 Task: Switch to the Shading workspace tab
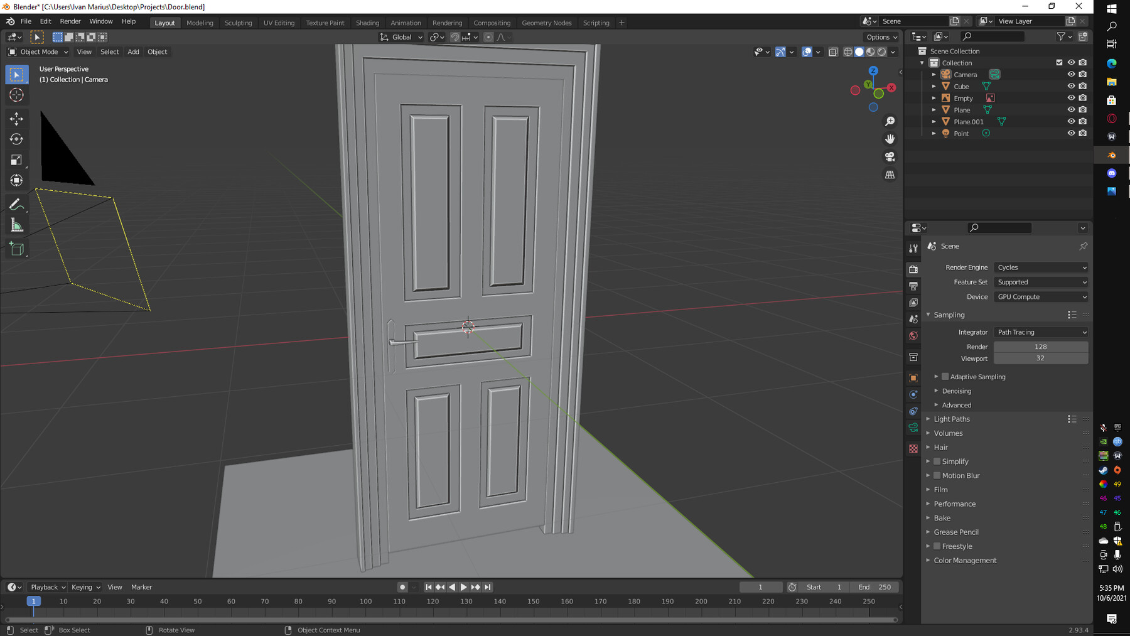[367, 23]
